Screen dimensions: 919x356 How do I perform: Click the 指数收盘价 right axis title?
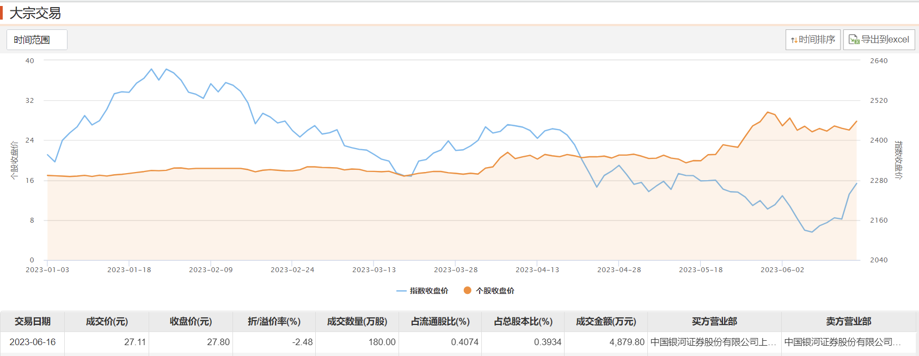898,160
